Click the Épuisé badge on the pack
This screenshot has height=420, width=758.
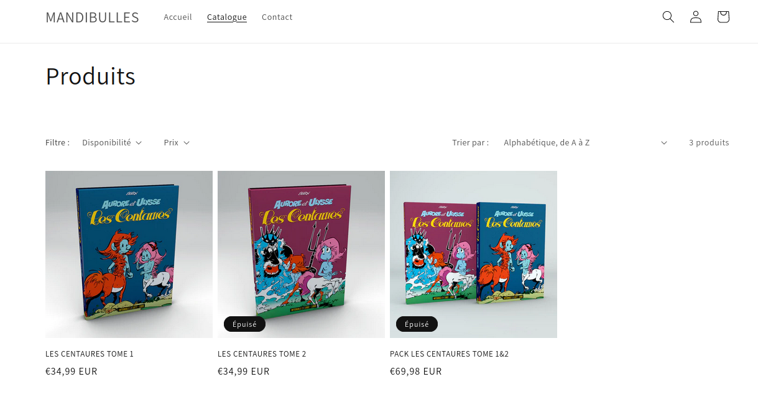coord(417,324)
